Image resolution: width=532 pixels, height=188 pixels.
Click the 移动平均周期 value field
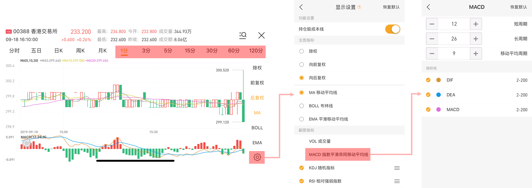point(454,53)
